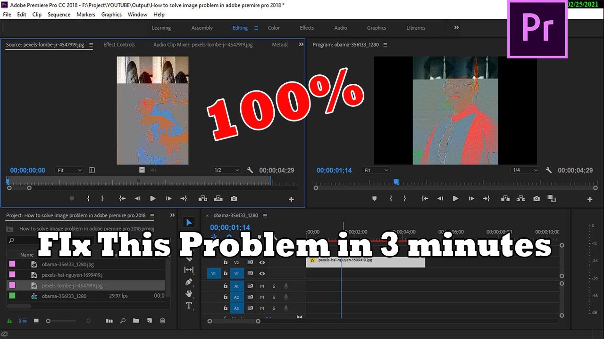The height and width of the screenshot is (339, 604).
Task: Click Program monitor blue playhead marker
Action: tap(396, 182)
